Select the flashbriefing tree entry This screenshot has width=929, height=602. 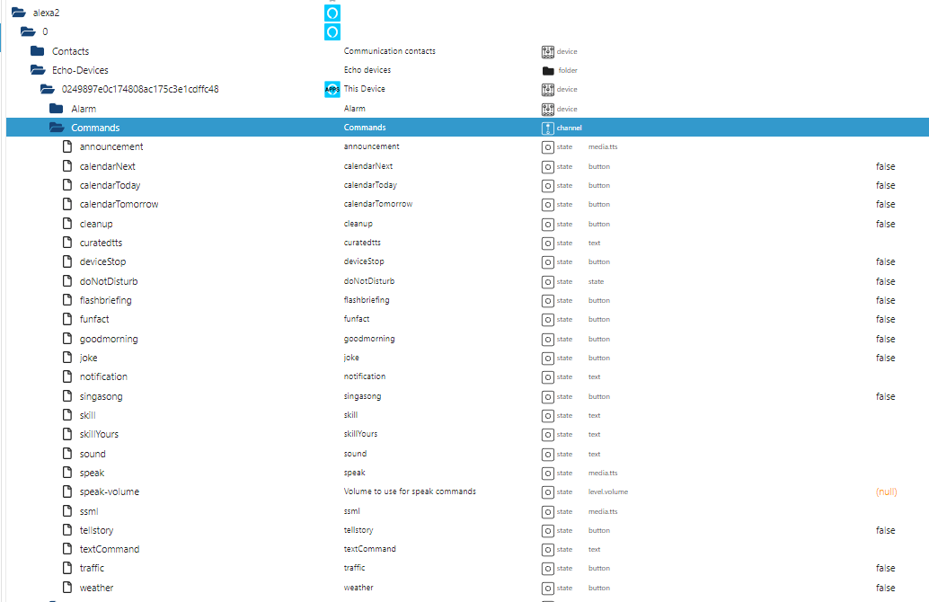(x=105, y=300)
